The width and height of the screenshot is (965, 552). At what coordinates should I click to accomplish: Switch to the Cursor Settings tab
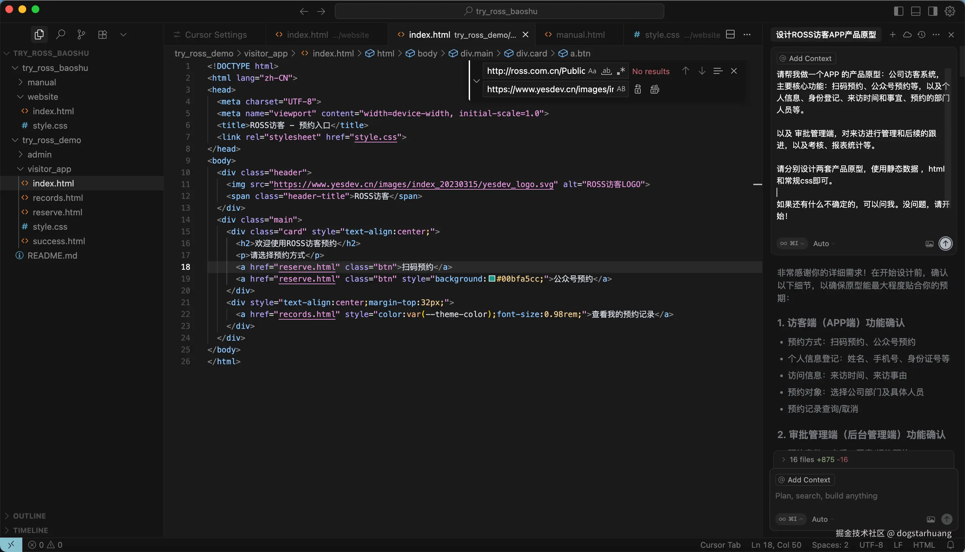coord(215,34)
